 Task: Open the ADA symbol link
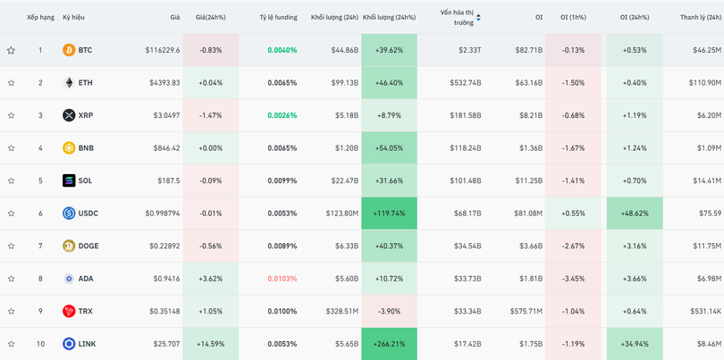click(x=85, y=279)
